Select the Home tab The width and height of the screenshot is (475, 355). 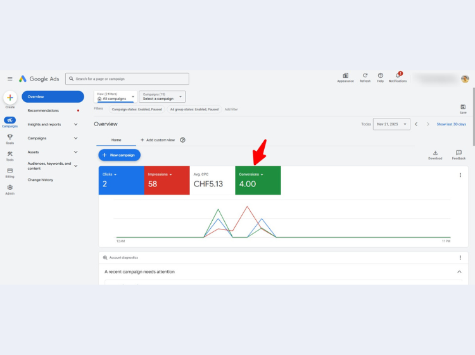pyautogui.click(x=116, y=139)
